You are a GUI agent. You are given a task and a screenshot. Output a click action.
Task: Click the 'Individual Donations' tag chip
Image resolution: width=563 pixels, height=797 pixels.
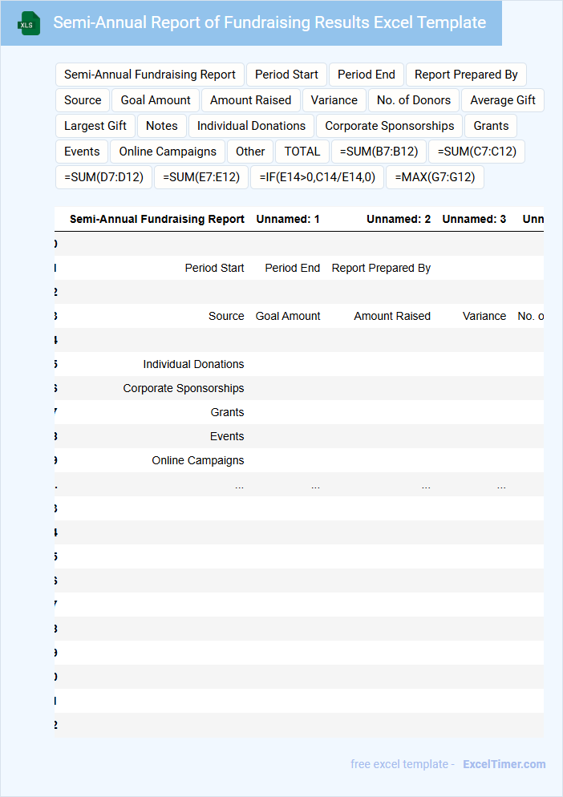point(251,126)
